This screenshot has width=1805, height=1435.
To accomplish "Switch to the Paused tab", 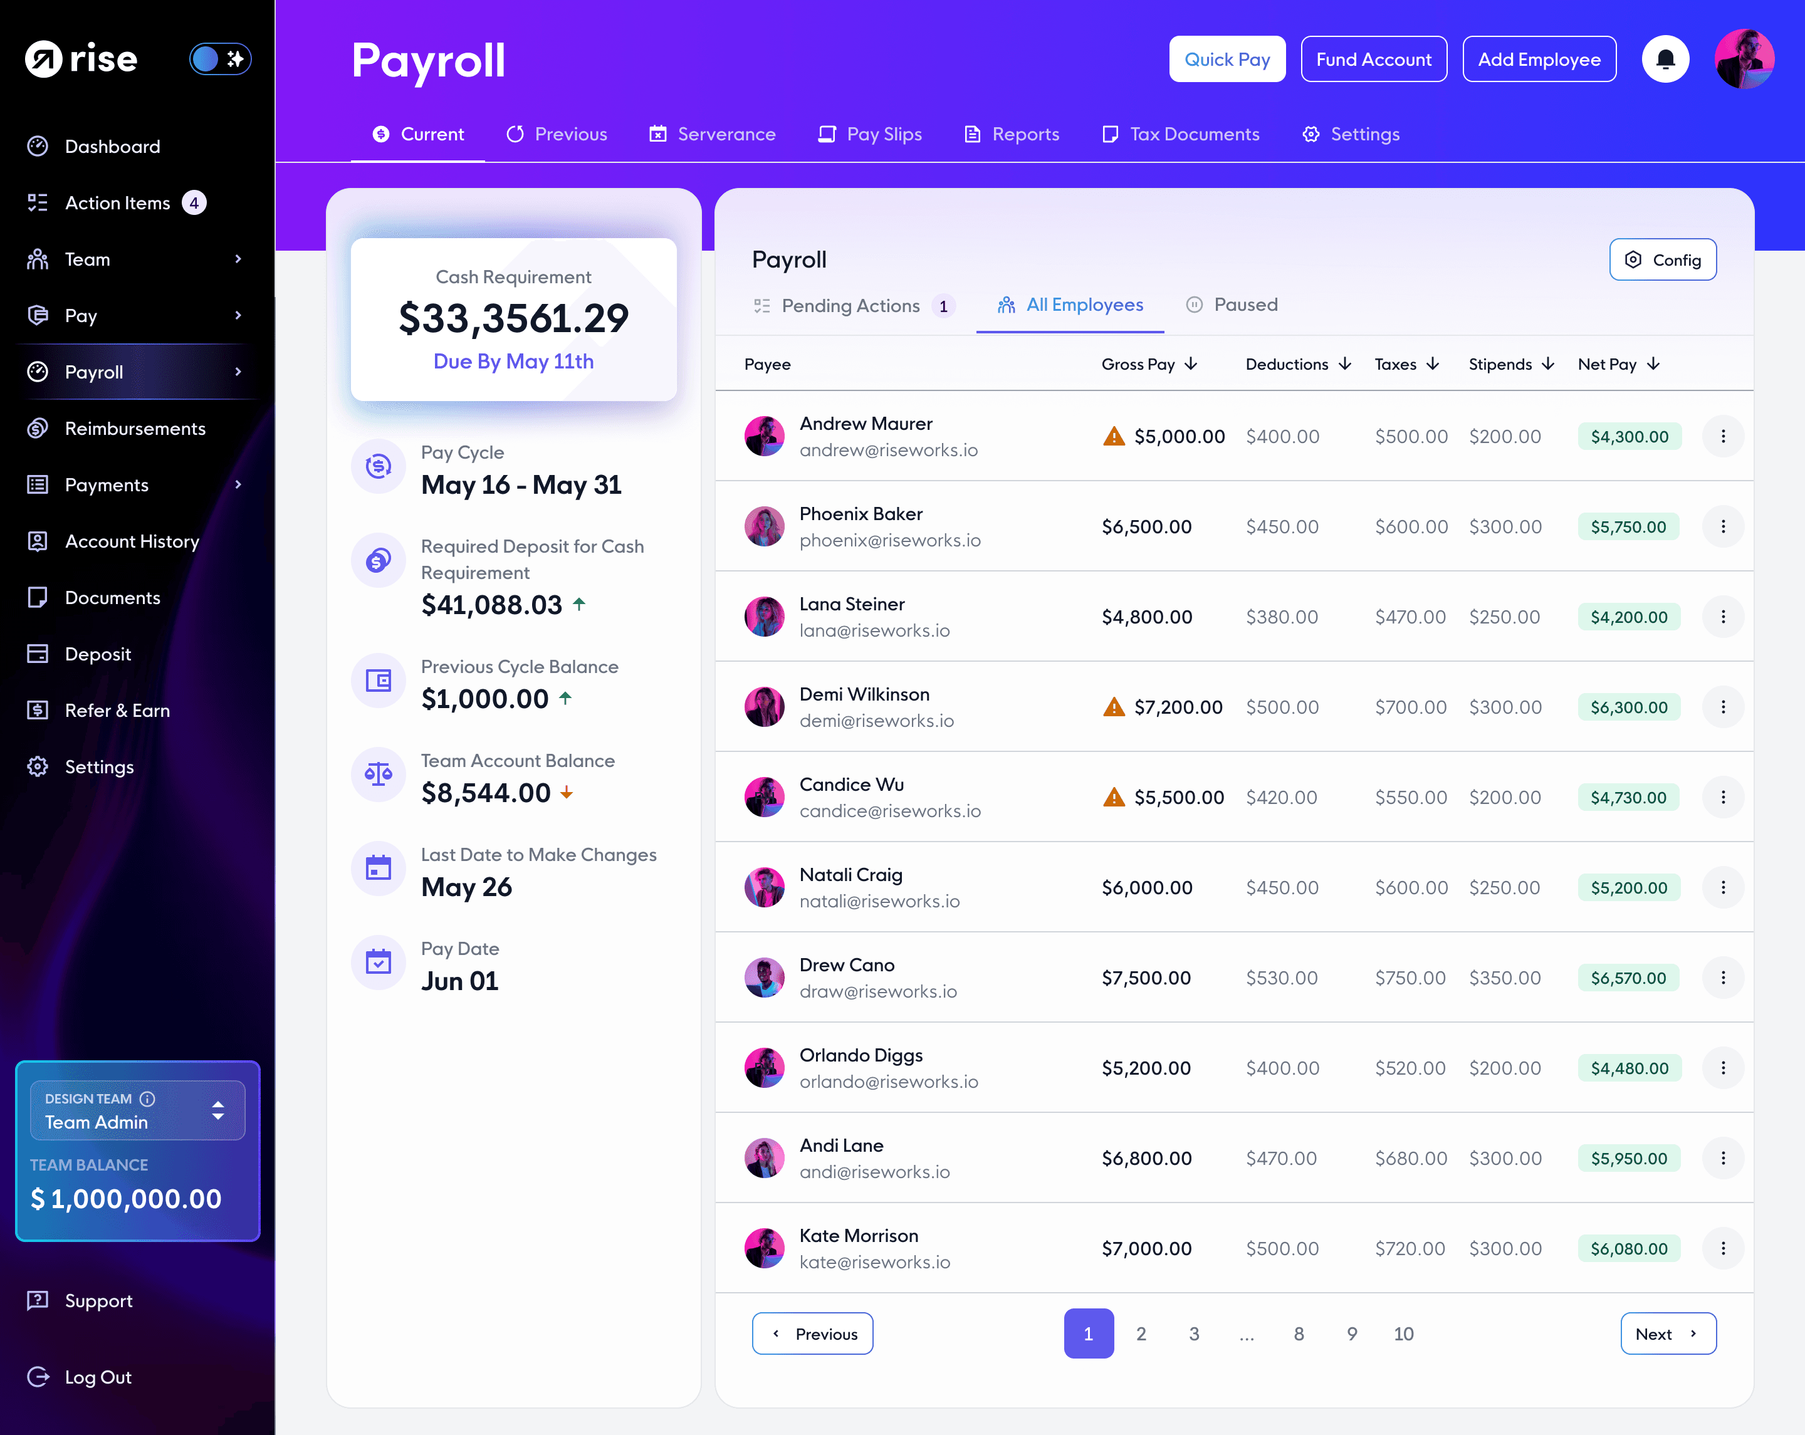I will point(1232,305).
